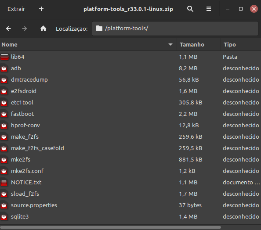The image size is (261, 230).
Task: Go to the home location icon
Action: tap(43, 29)
